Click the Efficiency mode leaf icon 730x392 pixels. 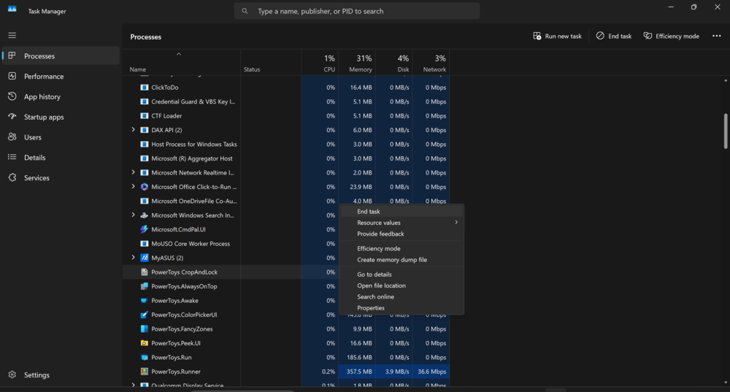[x=648, y=36]
